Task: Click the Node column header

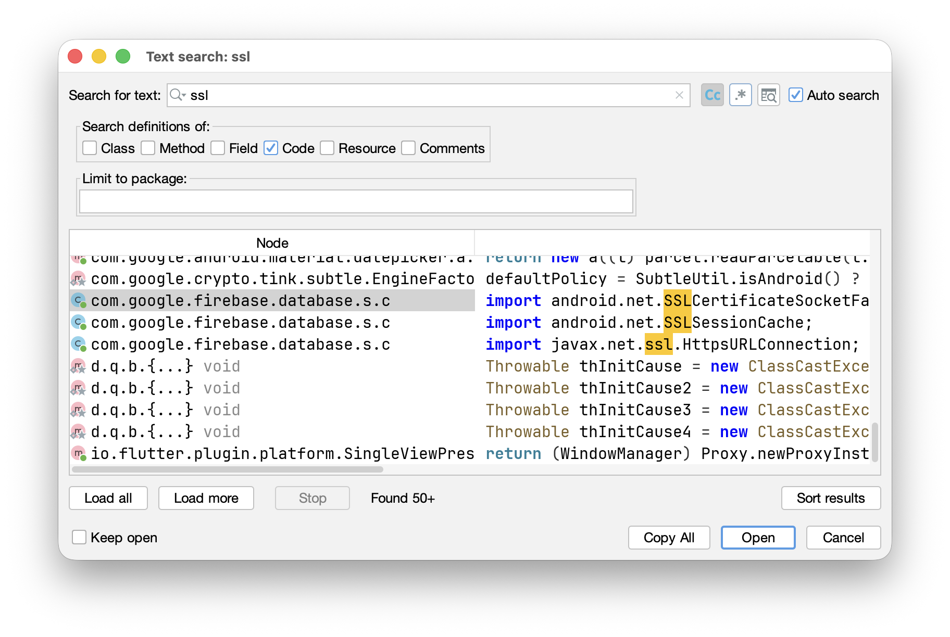Action: click(x=272, y=243)
